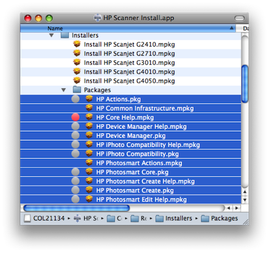Go to Packages in the path bar

219,219
